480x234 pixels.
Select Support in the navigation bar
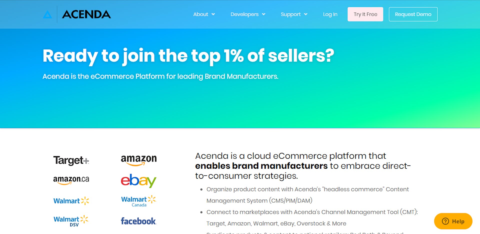tap(291, 14)
